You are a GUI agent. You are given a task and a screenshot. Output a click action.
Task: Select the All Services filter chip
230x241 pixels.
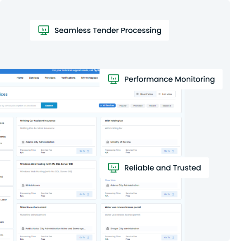point(107,106)
